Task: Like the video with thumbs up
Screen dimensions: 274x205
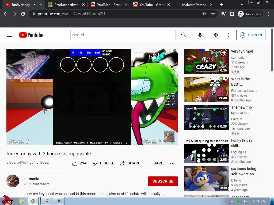Action: pos(79,163)
